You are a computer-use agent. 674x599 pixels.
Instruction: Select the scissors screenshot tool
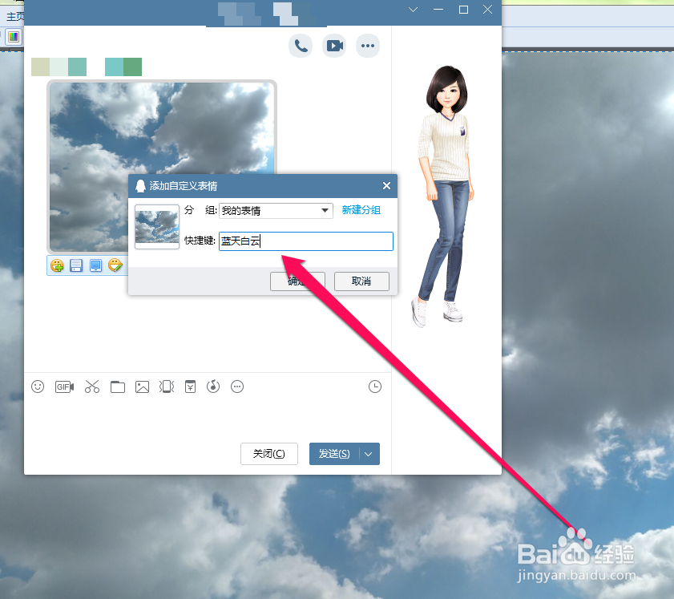coord(92,387)
